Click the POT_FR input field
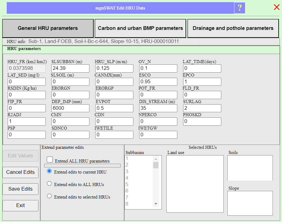This screenshot has height=222, width=282. pyautogui.click(x=158, y=95)
